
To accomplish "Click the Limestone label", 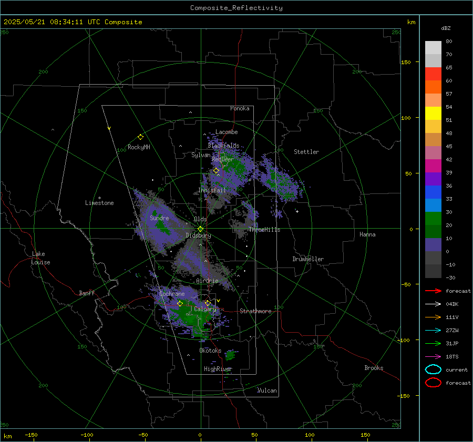I will pyautogui.click(x=99, y=203).
